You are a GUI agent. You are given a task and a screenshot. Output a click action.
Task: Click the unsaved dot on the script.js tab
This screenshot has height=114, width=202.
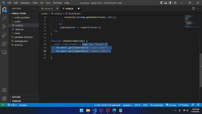[x=79, y=9]
